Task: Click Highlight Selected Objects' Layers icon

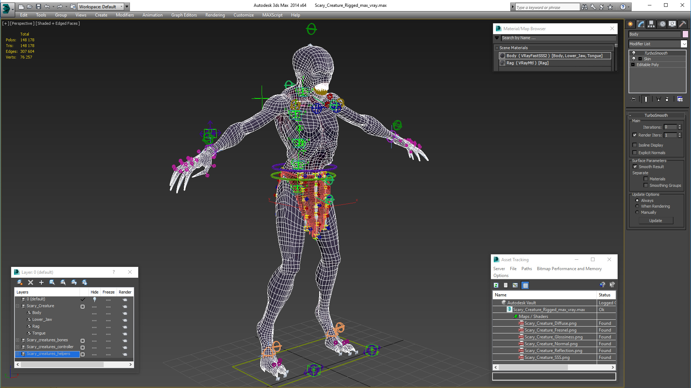Action: coord(63,282)
